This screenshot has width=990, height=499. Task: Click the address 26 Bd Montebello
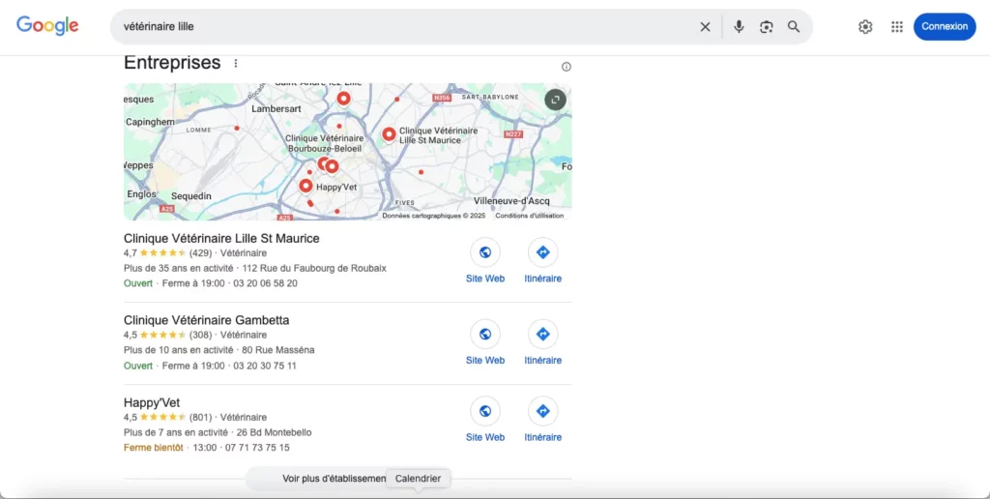coord(274,432)
